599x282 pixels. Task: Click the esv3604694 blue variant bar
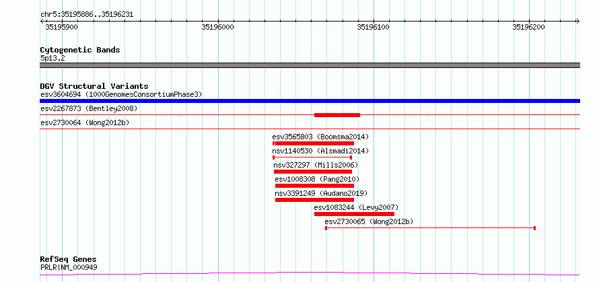click(310, 101)
